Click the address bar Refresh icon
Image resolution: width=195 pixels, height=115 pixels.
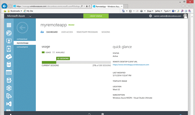90,6
